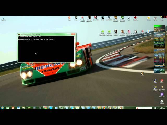Select the pink character desktop icon

(129, 33)
